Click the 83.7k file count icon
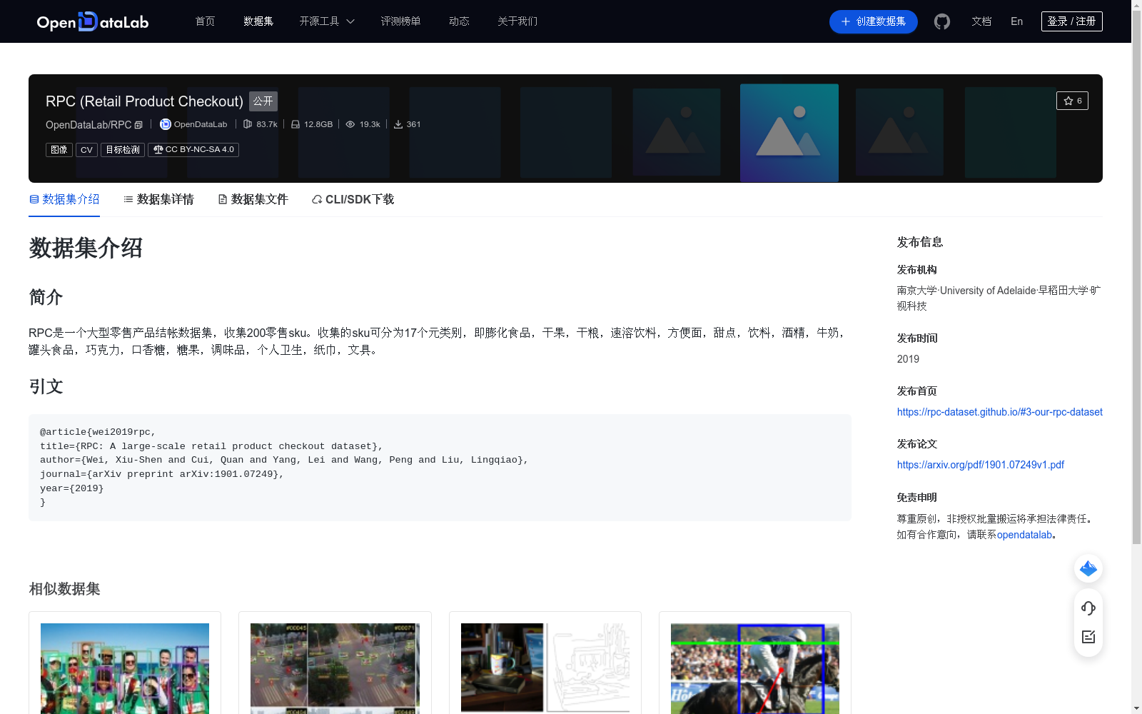This screenshot has height=714, width=1142. 248,124
